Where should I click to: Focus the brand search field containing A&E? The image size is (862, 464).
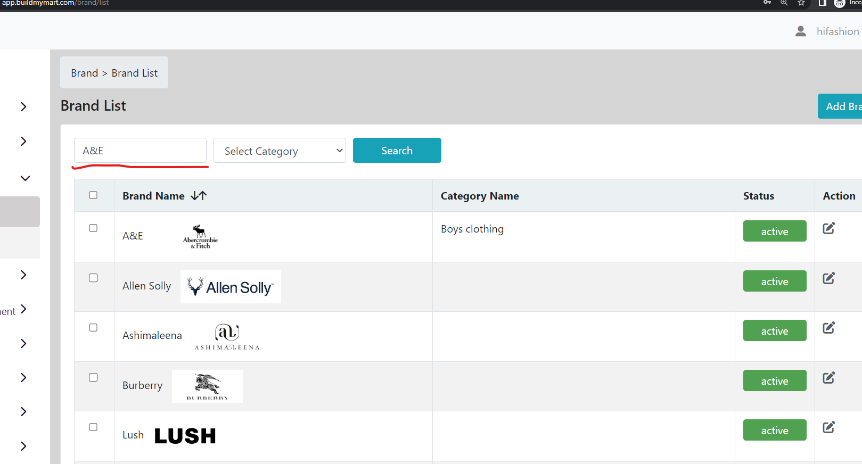pyautogui.click(x=141, y=151)
